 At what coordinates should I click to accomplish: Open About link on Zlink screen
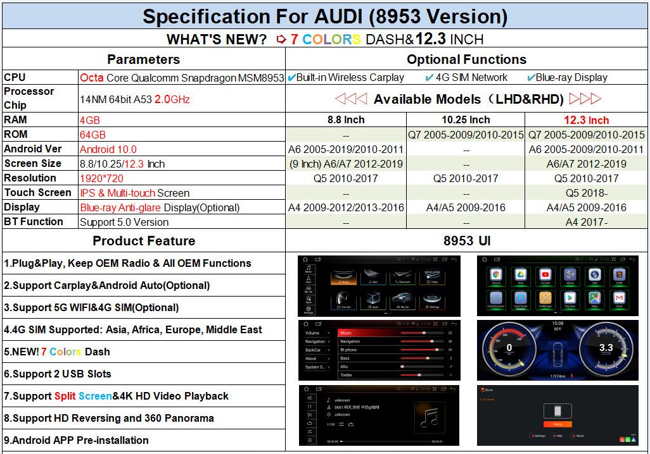coord(578,436)
